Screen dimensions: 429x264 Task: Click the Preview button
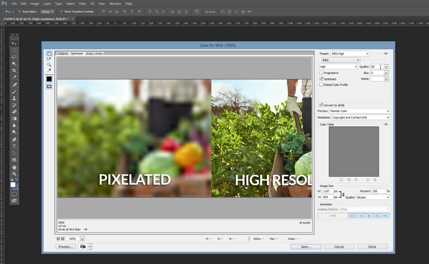(65, 246)
